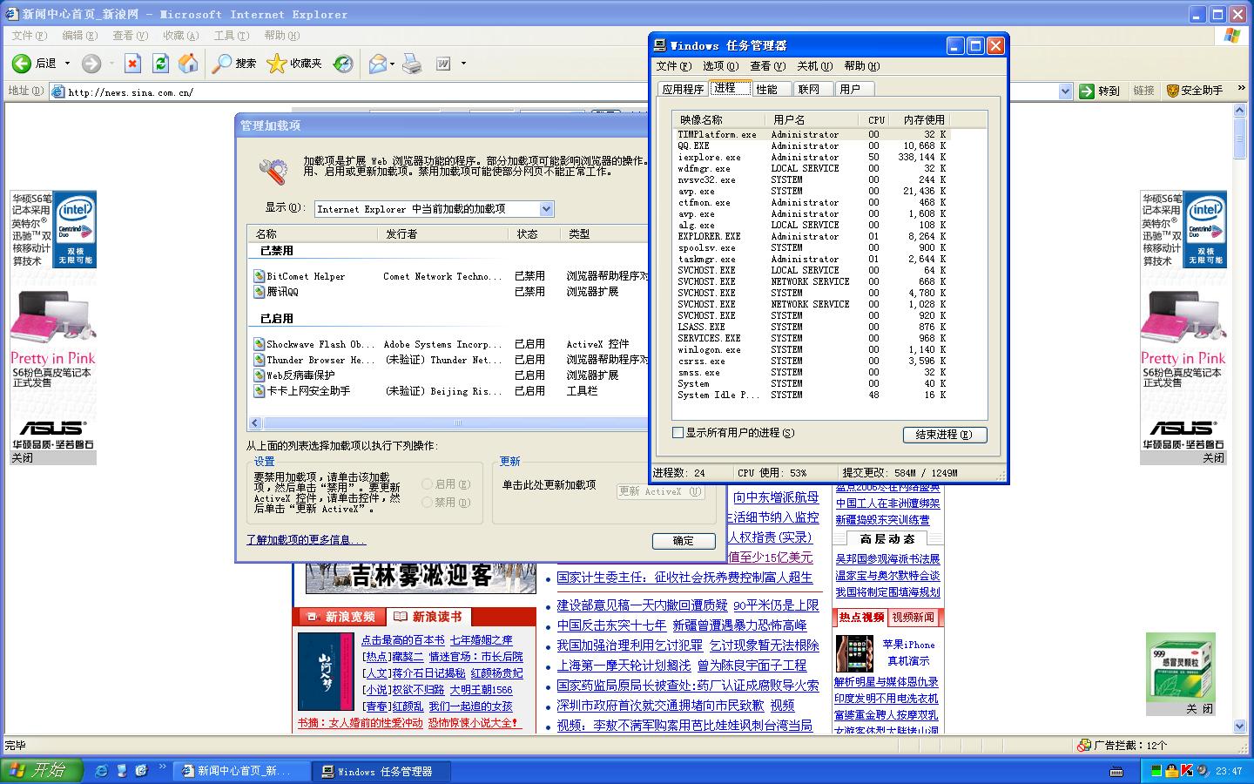This screenshot has height=784, width=1254.
Task: Click the speaker volume tray icon
Action: click(1203, 771)
